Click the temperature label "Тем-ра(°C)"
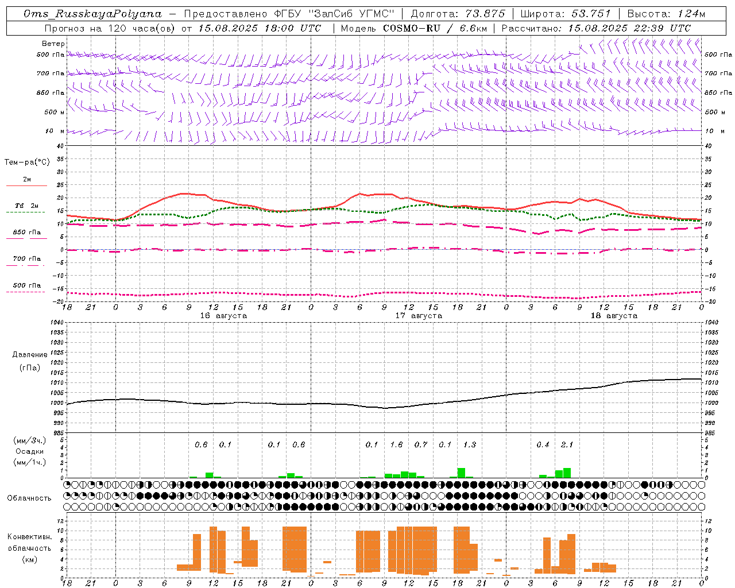The height and width of the screenshot is (588, 735). tap(27, 163)
